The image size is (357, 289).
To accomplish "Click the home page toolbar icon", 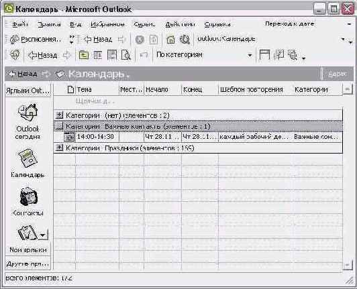I will 170,40.
